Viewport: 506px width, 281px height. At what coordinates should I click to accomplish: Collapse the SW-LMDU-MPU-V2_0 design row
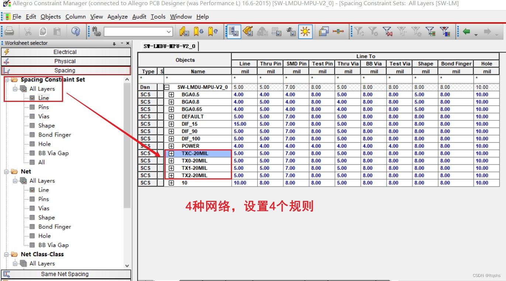[167, 87]
